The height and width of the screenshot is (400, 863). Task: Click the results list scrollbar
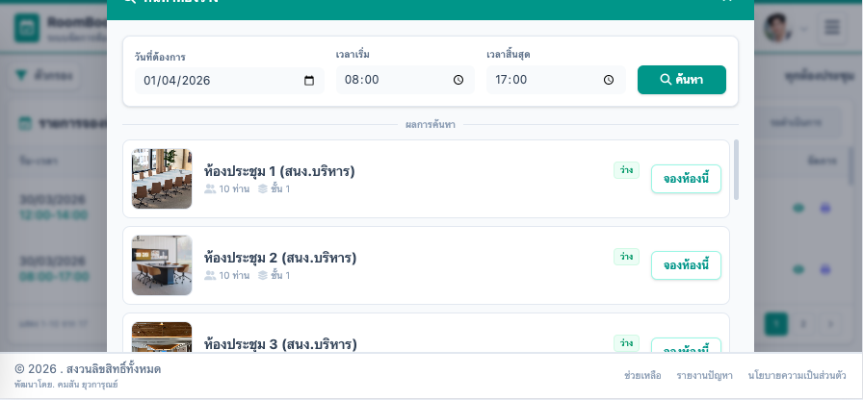coord(737,170)
